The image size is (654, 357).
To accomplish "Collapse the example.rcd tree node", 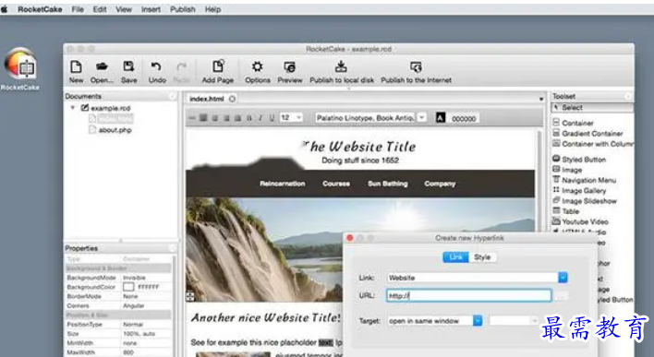I will pyautogui.click(x=73, y=108).
